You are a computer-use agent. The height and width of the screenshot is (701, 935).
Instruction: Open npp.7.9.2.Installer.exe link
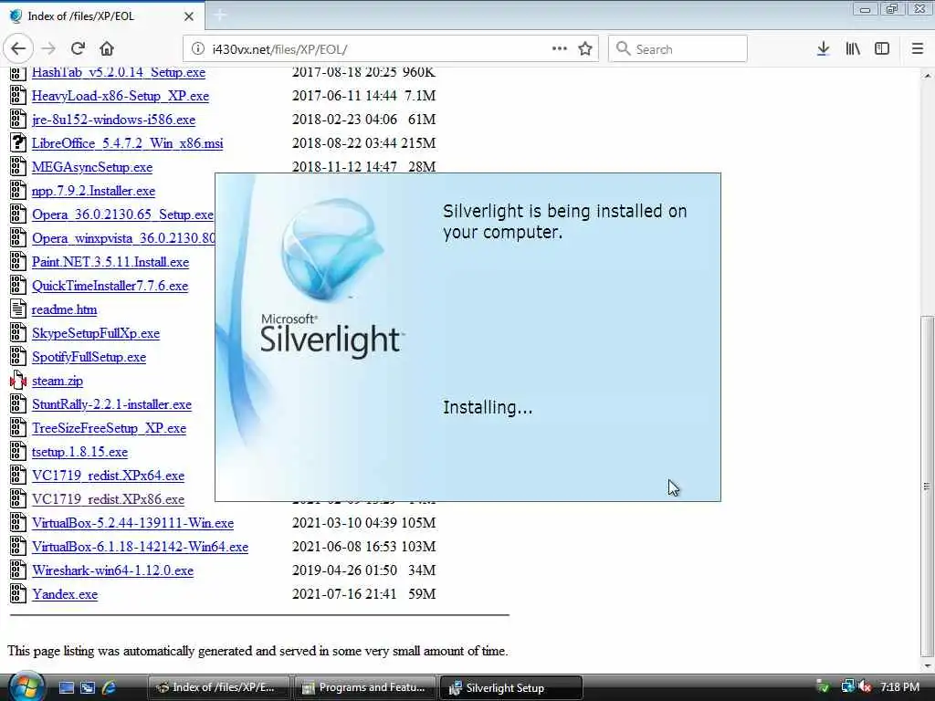coord(94,191)
